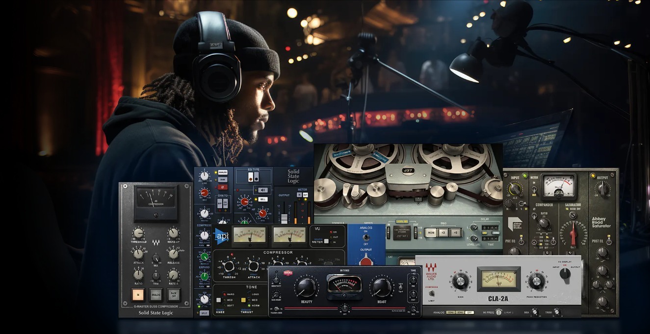Click the METER source button on API compressor

click(327, 241)
